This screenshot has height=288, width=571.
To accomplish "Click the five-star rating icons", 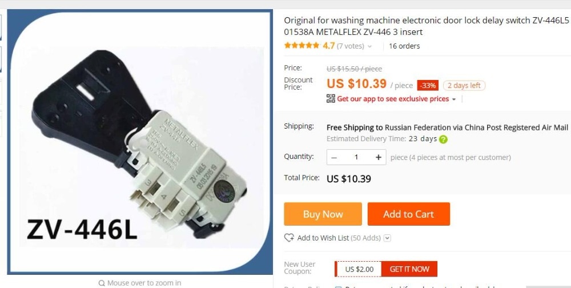I will tap(301, 46).
